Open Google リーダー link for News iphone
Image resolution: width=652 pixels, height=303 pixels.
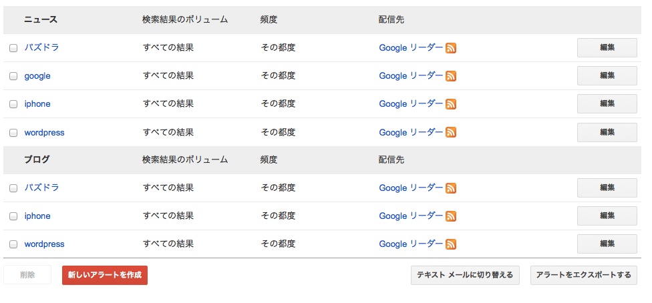pyautogui.click(x=411, y=104)
